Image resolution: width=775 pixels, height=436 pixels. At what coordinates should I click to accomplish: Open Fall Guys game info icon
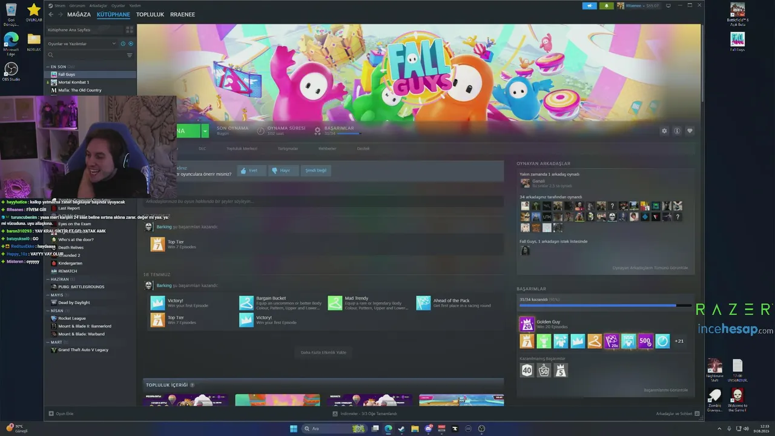pos(677,131)
